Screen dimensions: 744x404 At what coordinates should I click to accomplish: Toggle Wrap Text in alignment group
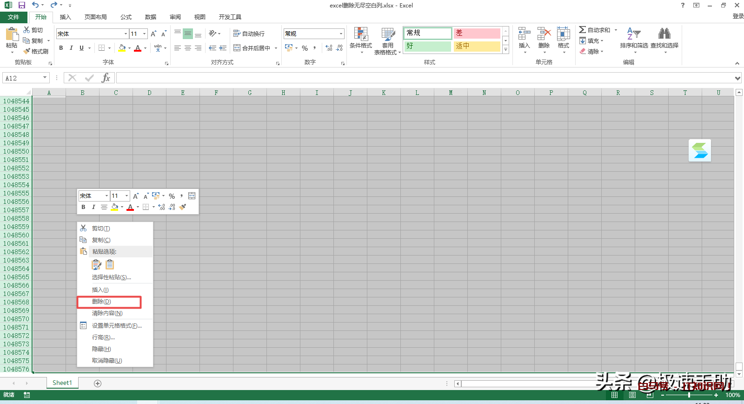(x=249, y=34)
